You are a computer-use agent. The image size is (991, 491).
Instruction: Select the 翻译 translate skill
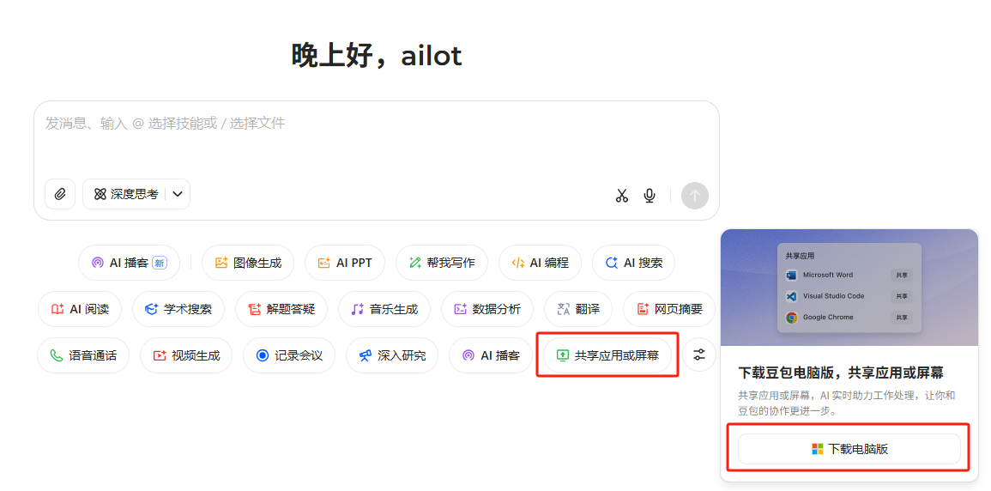tap(578, 309)
